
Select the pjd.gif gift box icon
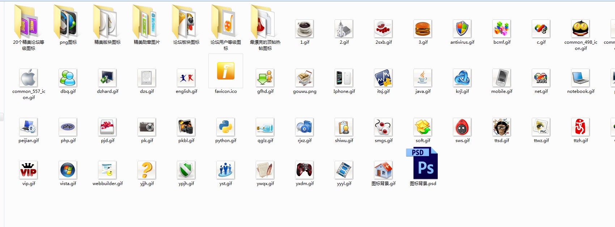point(107,127)
